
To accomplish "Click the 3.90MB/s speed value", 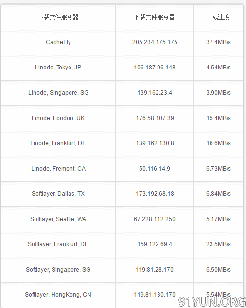I will [x=218, y=93].
